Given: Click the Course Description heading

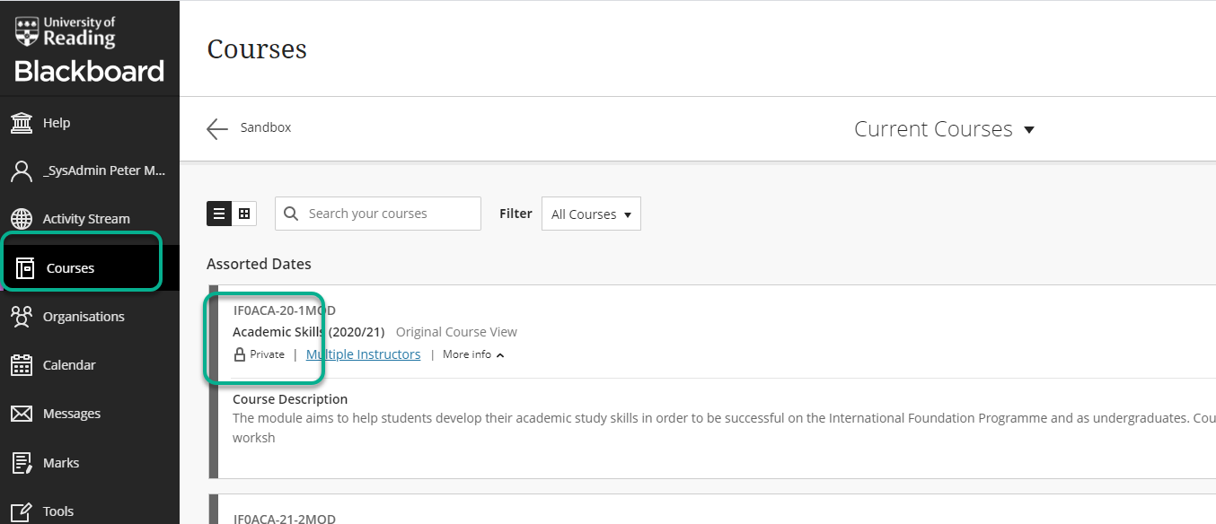Looking at the screenshot, I should pyautogui.click(x=290, y=399).
